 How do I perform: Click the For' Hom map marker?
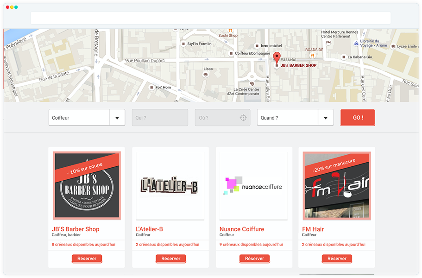(x=151, y=87)
